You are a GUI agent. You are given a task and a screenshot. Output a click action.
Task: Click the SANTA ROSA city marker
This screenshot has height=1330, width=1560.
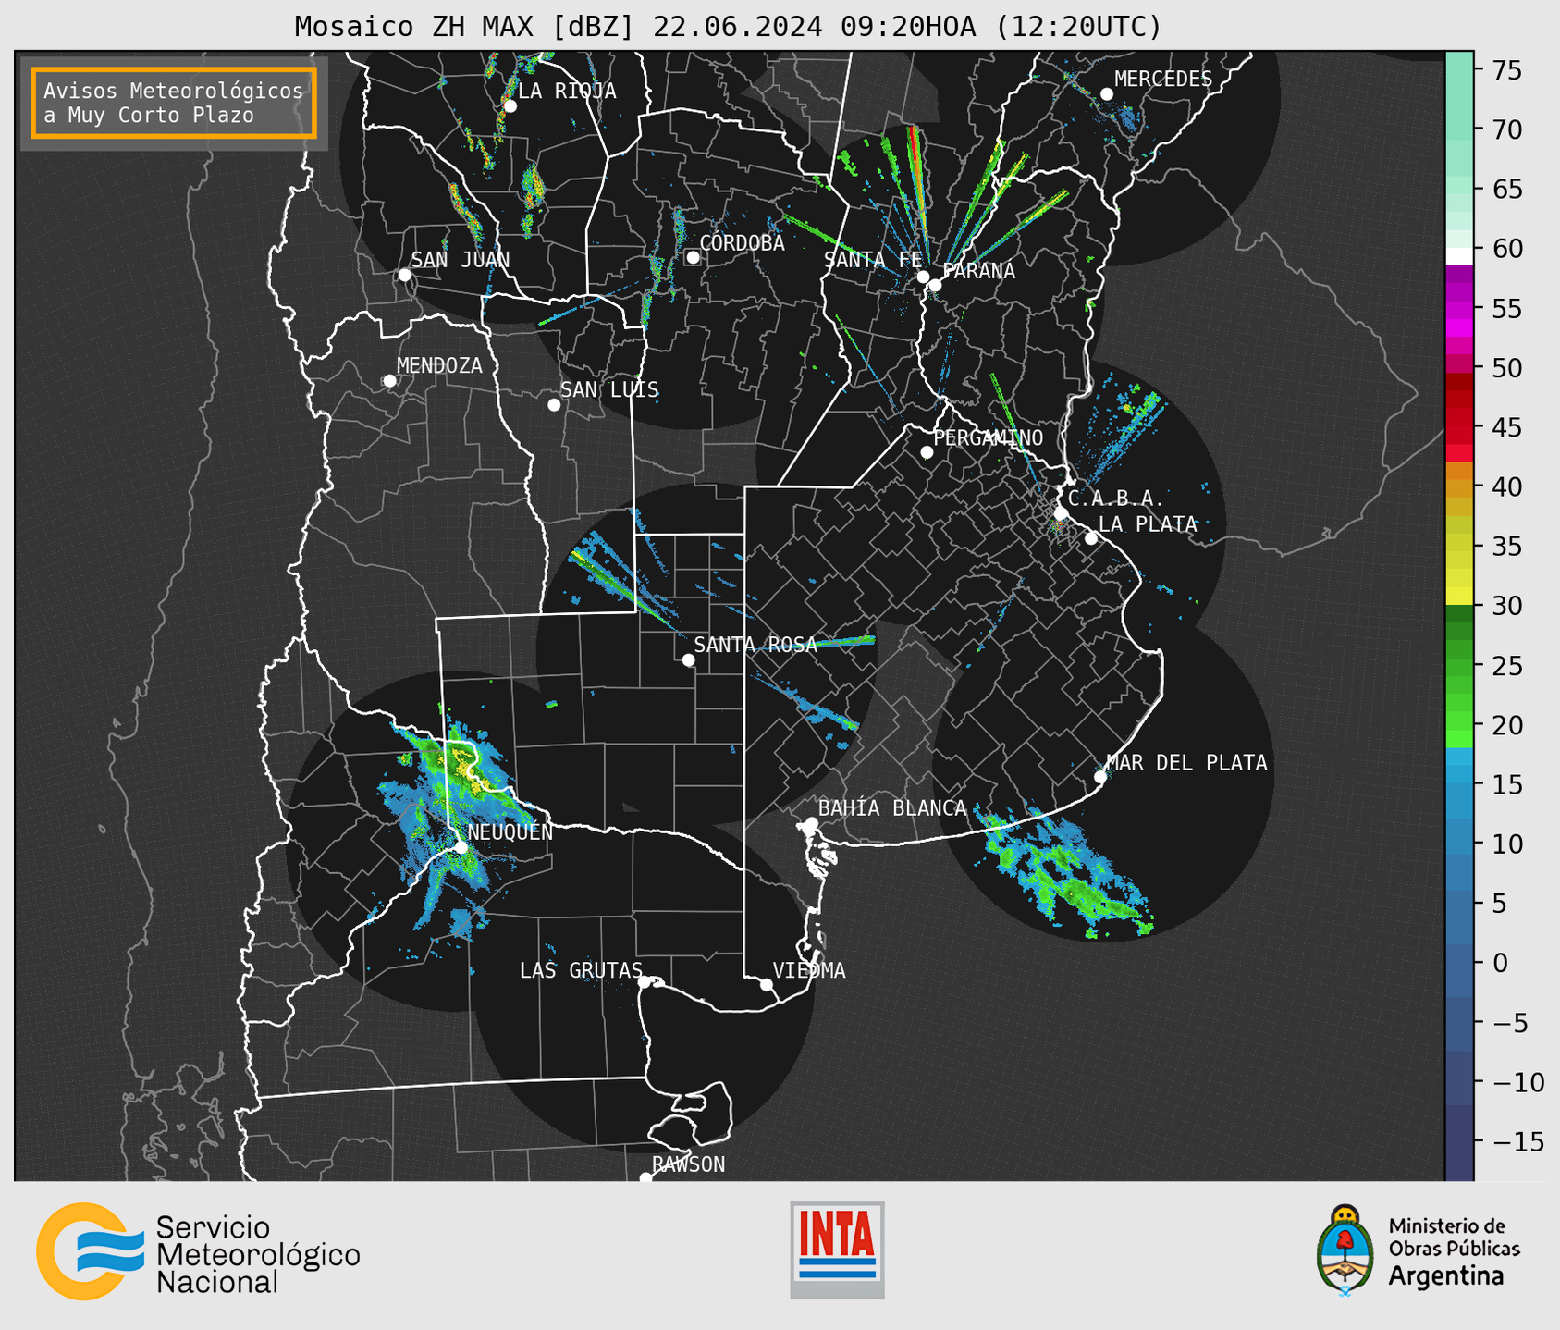[688, 660]
